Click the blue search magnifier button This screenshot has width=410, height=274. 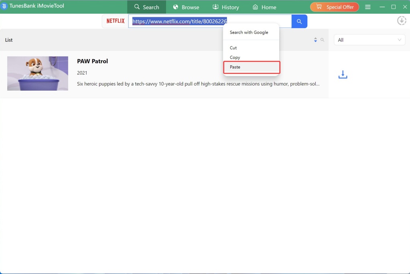[299, 21]
